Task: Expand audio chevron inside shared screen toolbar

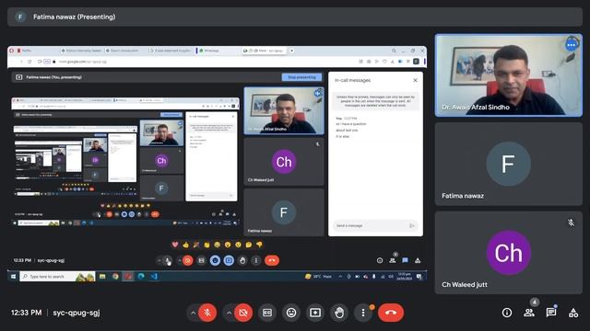Action: (159, 260)
